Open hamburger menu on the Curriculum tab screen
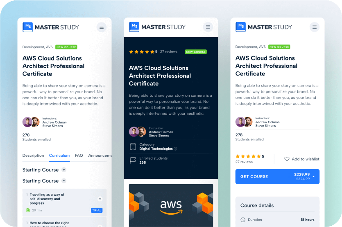Viewport: 342px width, 227px height. click(102, 27)
